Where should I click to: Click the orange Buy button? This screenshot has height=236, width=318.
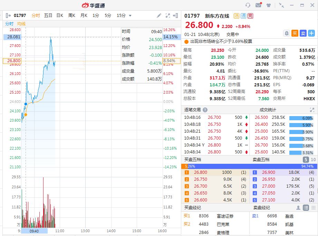(295, 33)
